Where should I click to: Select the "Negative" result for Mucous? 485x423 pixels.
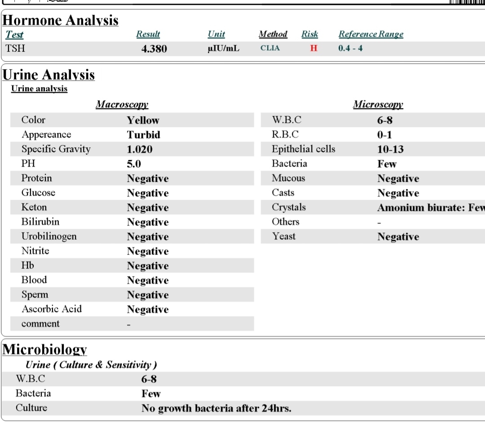pyautogui.click(x=398, y=179)
